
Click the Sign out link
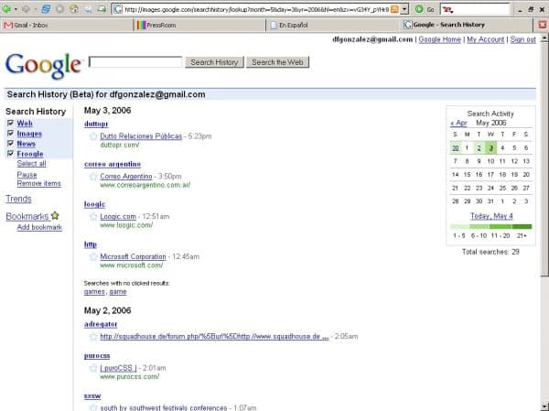coord(523,39)
